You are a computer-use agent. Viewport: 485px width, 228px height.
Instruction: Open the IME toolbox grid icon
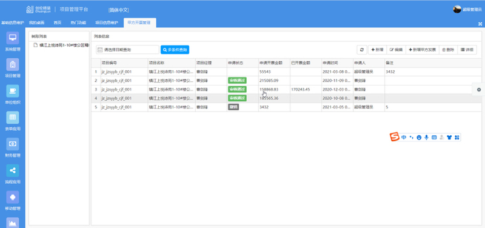tap(457, 138)
